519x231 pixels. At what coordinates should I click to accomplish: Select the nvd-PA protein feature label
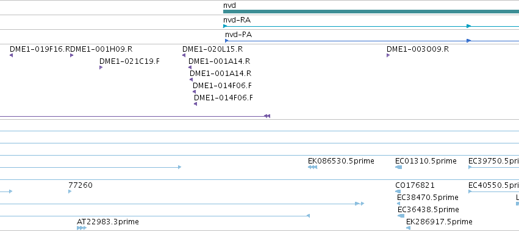click(238, 35)
